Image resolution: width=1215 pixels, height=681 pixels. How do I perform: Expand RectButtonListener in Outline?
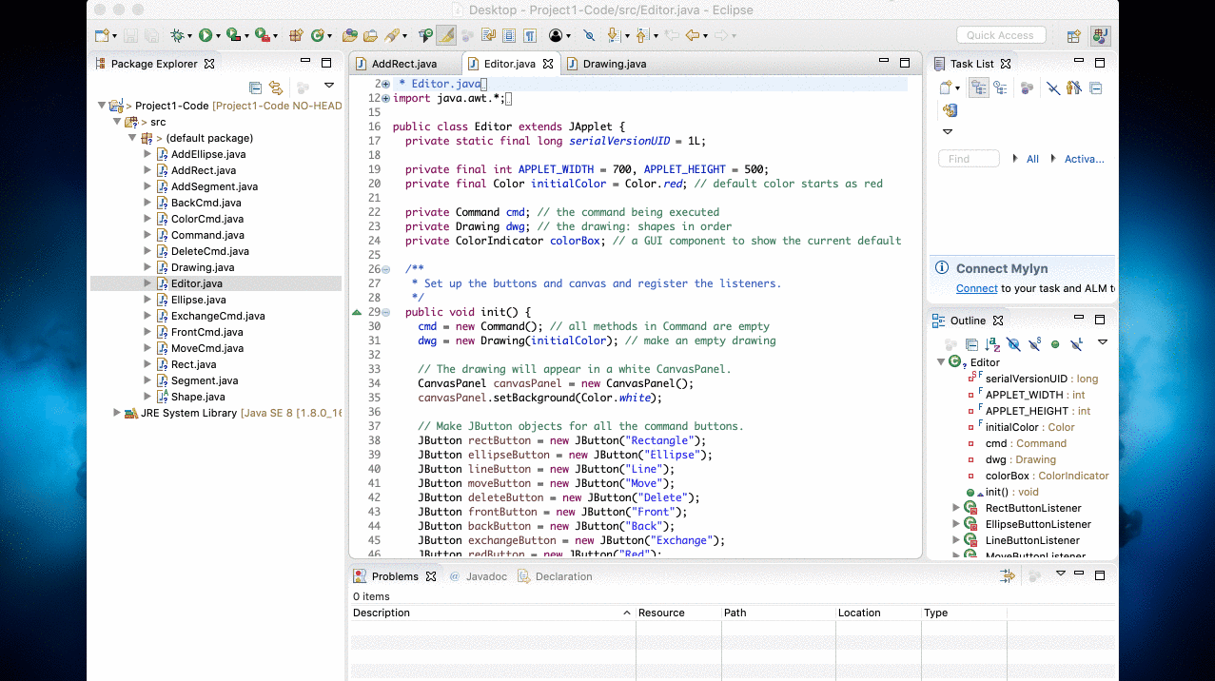(955, 508)
